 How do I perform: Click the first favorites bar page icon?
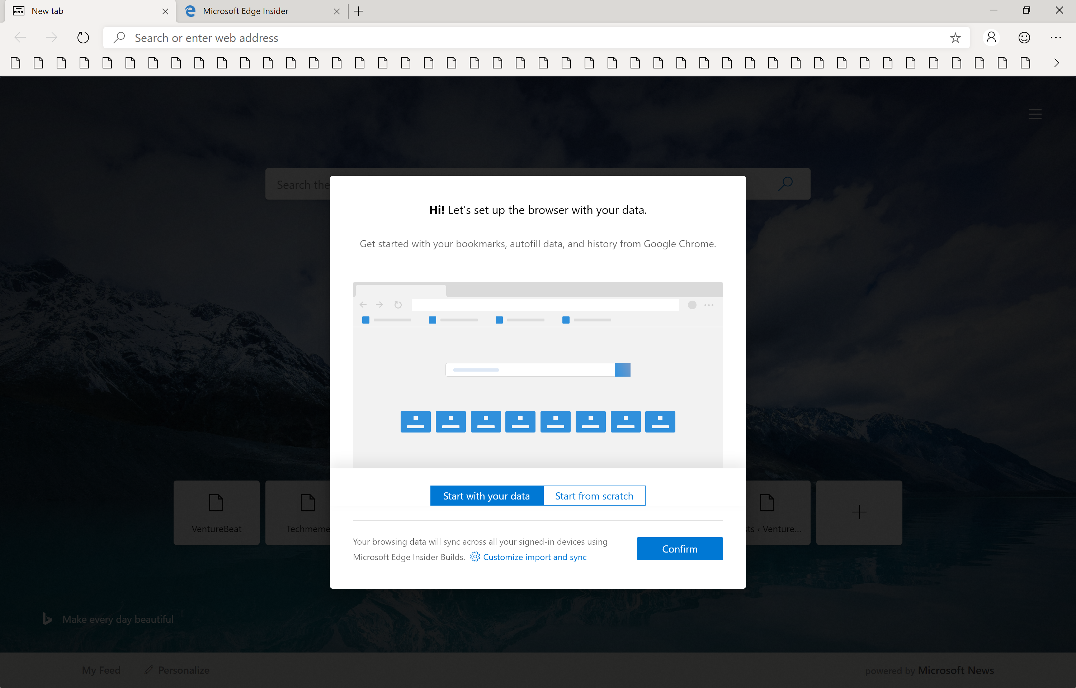click(15, 63)
